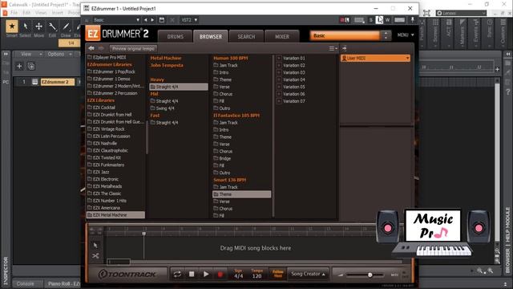Toggle the loop button in transport
The width and height of the screenshot is (513, 289).
(x=177, y=274)
